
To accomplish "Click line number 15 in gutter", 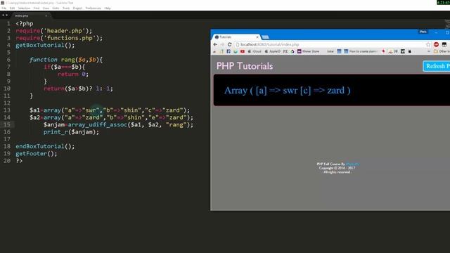I will click(7, 124).
